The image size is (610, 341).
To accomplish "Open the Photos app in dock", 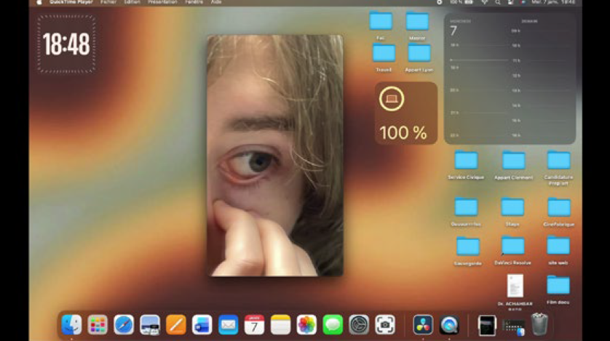I will [307, 324].
